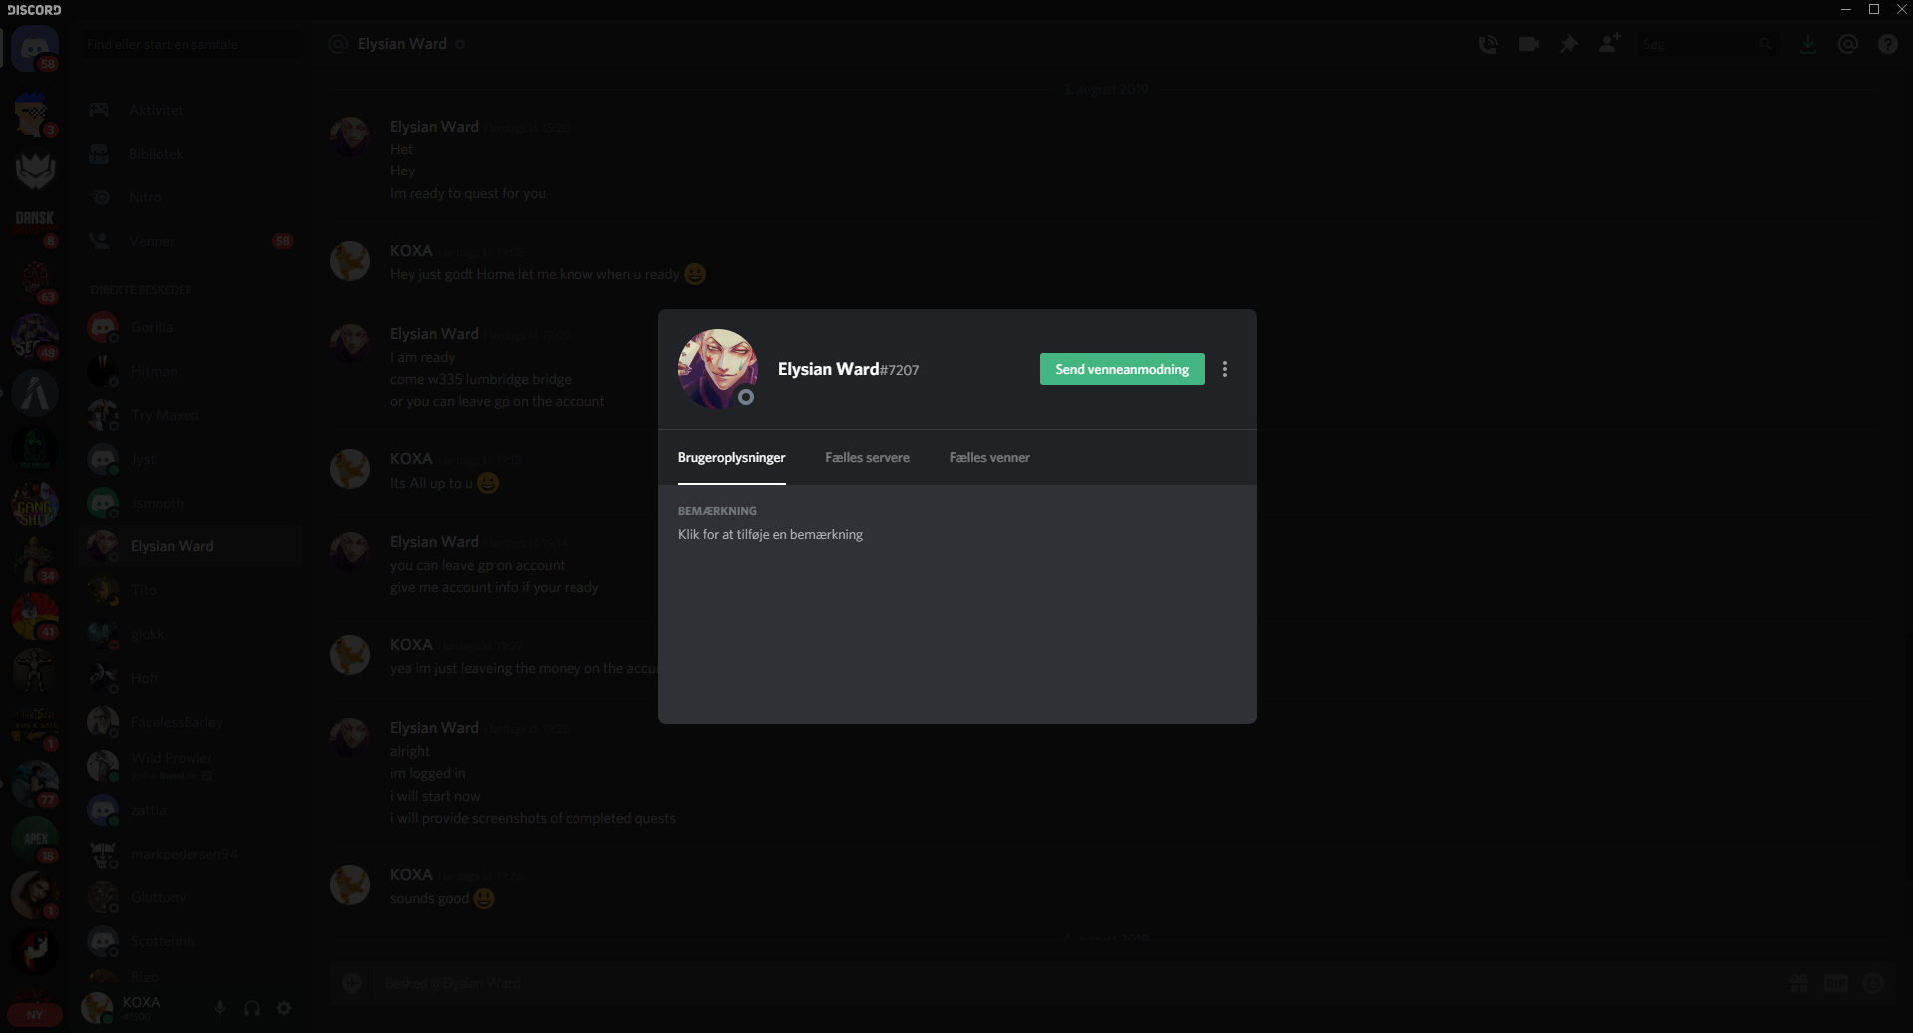The height and width of the screenshot is (1033, 1913).
Task: Open the three-dot more options menu in profile
Action: [1225, 369]
